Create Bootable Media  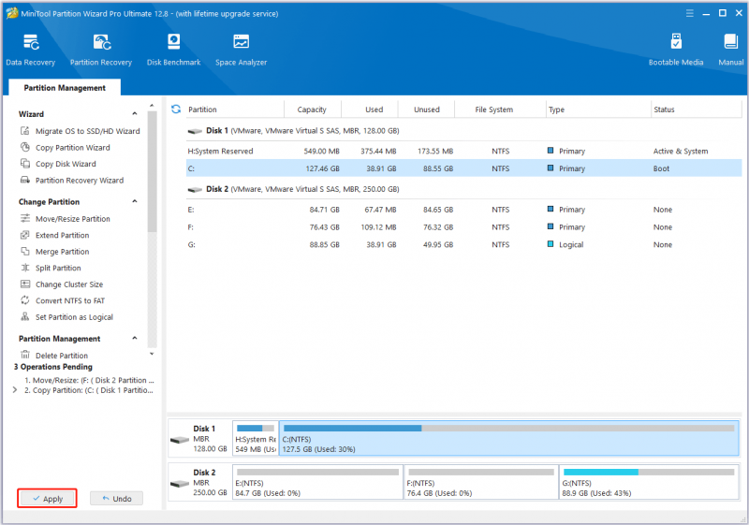[675, 50]
